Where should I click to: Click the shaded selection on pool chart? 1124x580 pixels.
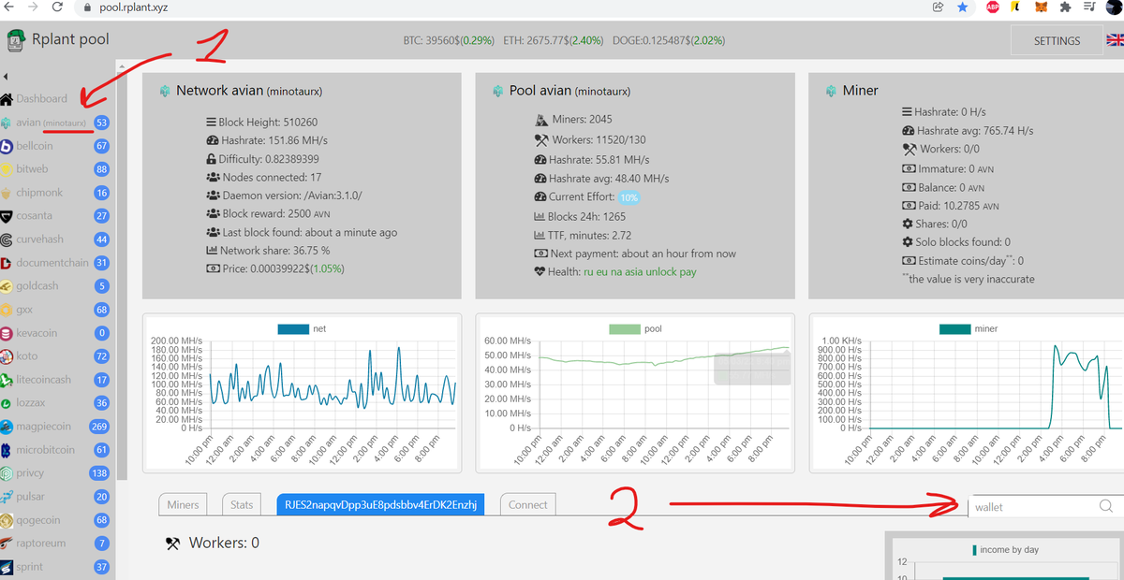click(751, 369)
